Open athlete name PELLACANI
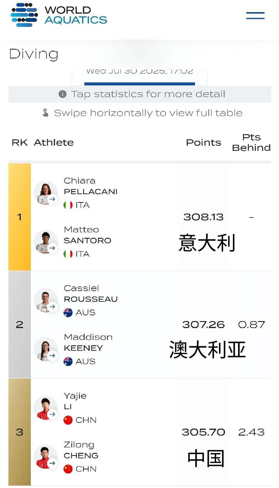The width and height of the screenshot is (279, 488). (x=91, y=192)
